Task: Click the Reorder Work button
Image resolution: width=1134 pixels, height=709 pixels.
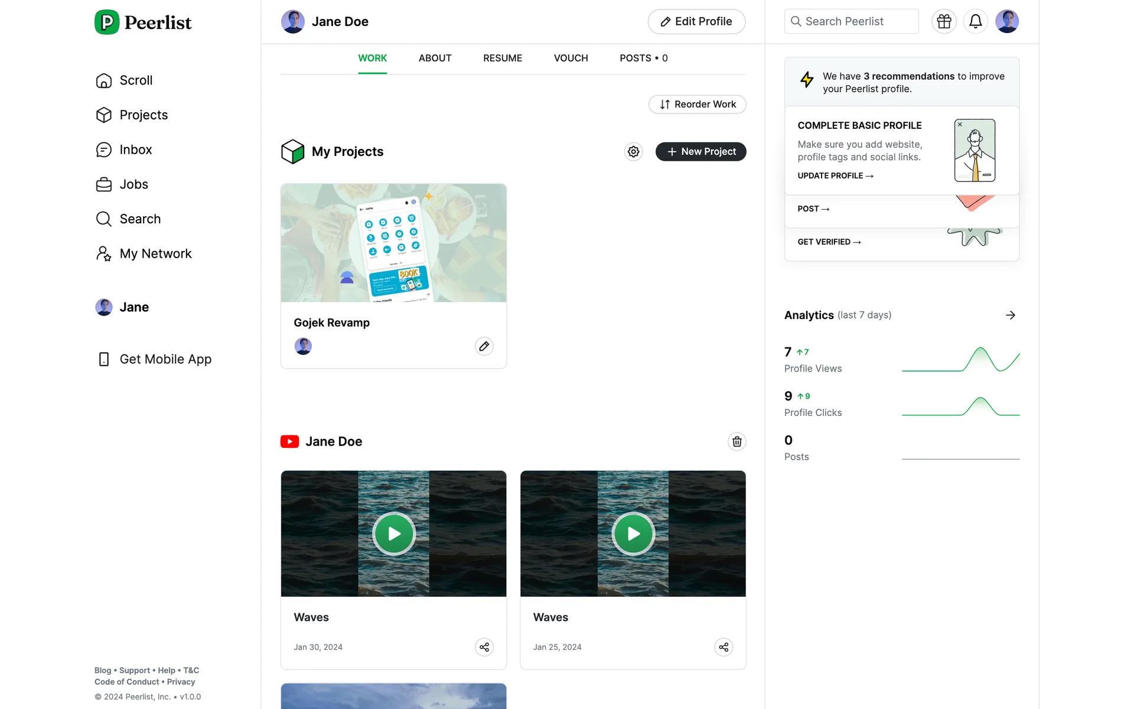Action: (697, 105)
